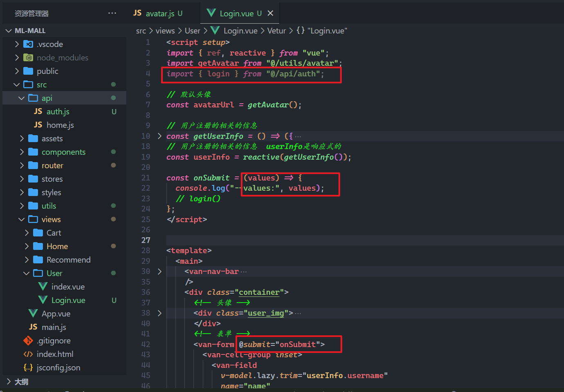This screenshot has height=392, width=564.
Task: Click the api open folder icon
Action: (33, 98)
